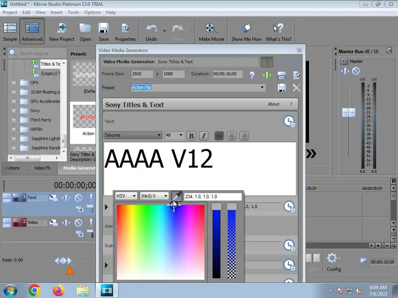Open the Project menu

pos(10,12)
